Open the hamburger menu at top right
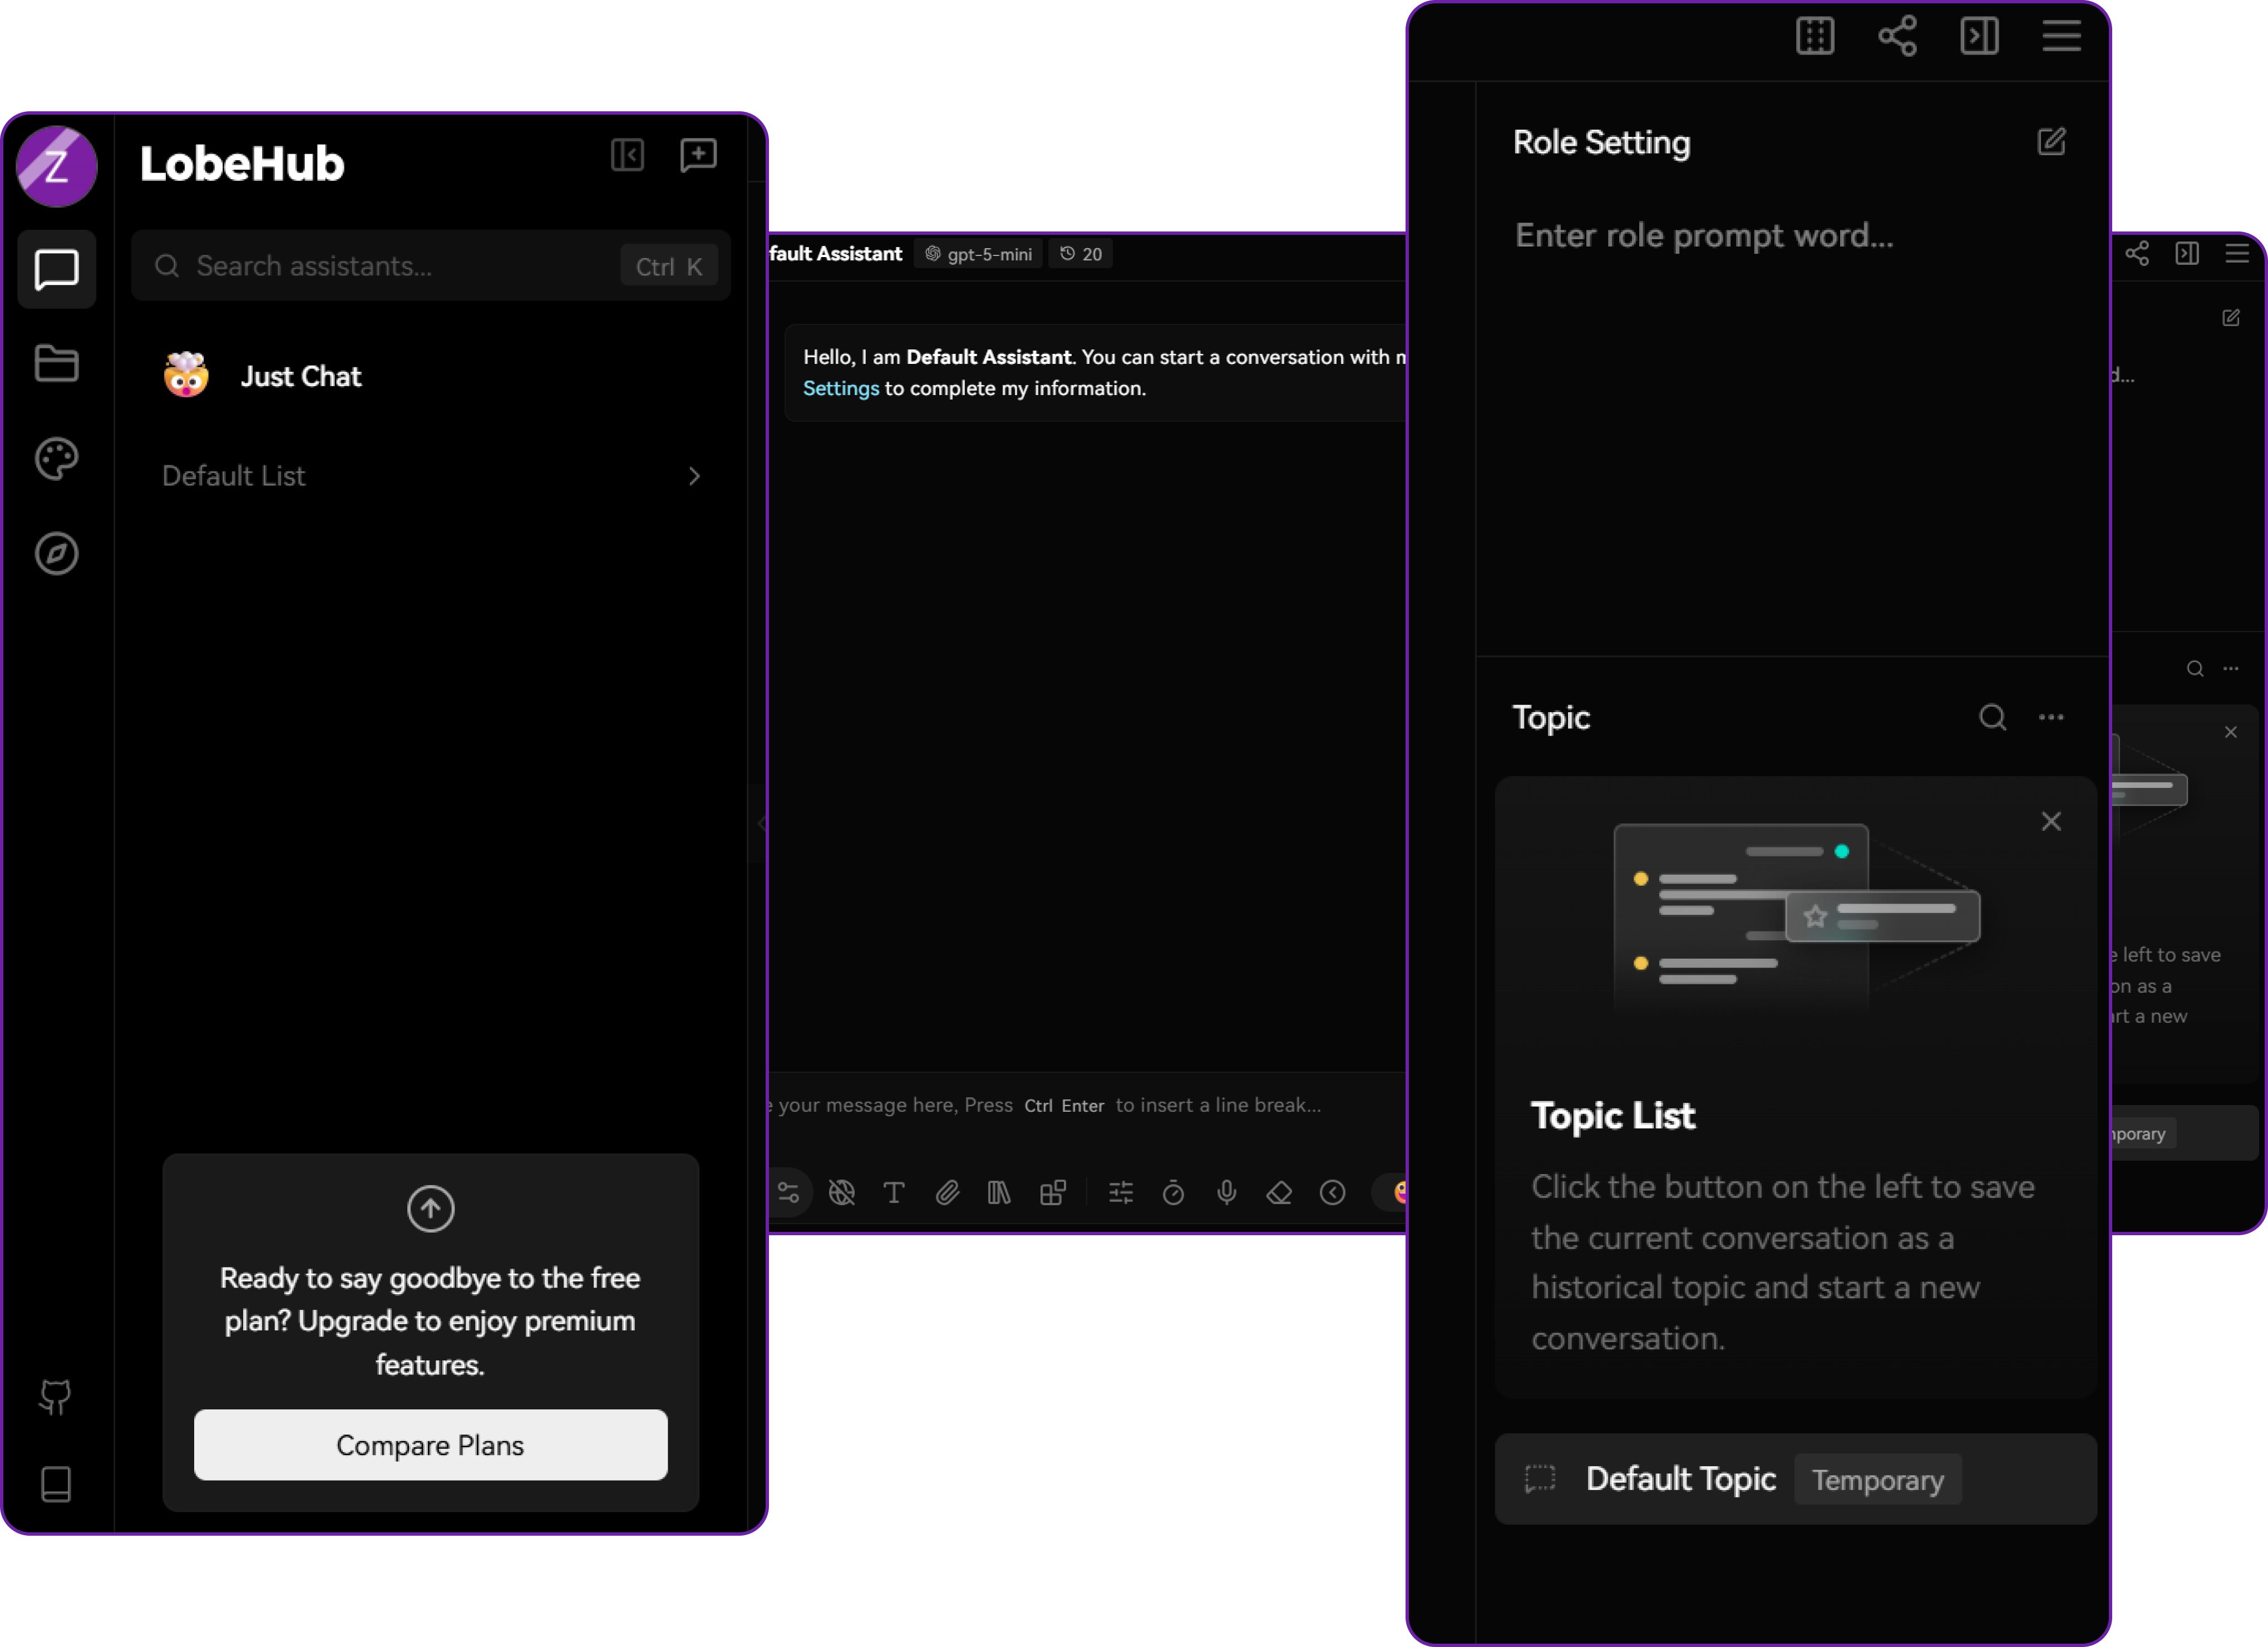Image resolution: width=2268 pixels, height=1647 pixels. click(x=2061, y=36)
